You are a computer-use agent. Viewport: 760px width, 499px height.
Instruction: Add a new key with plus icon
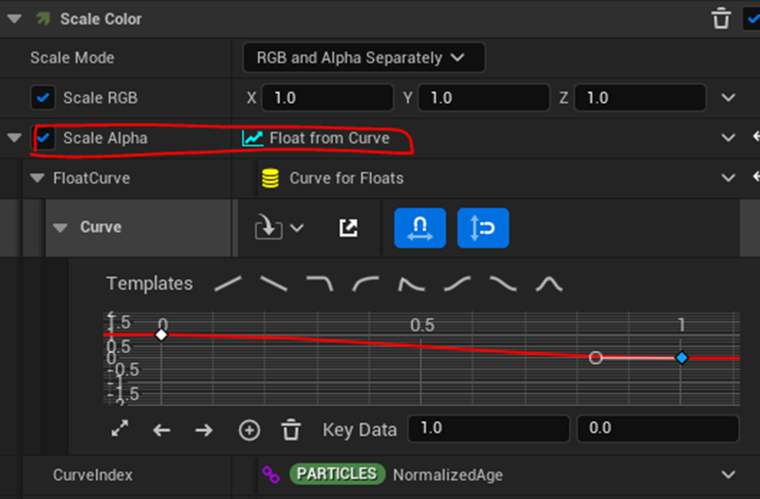[x=249, y=429]
